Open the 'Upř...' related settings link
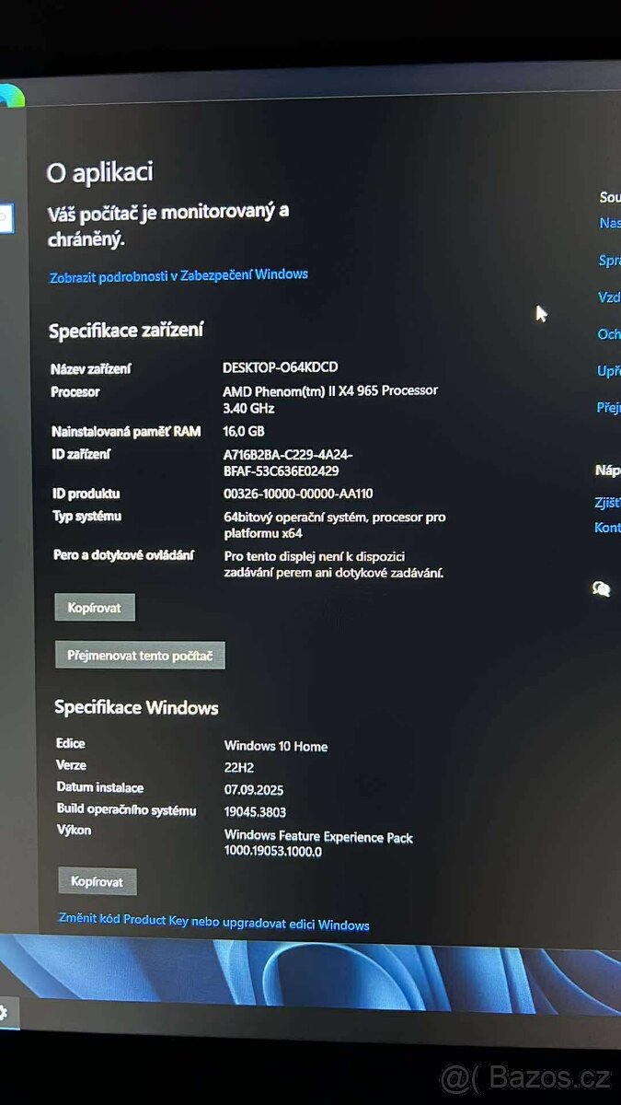The height and width of the screenshot is (1105, 621). click(x=609, y=371)
